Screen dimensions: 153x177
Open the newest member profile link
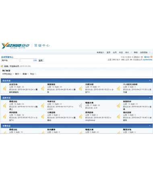(147, 60)
